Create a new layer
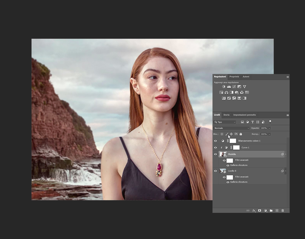Image resolution: width=305 pixels, height=239 pixels. click(x=277, y=210)
